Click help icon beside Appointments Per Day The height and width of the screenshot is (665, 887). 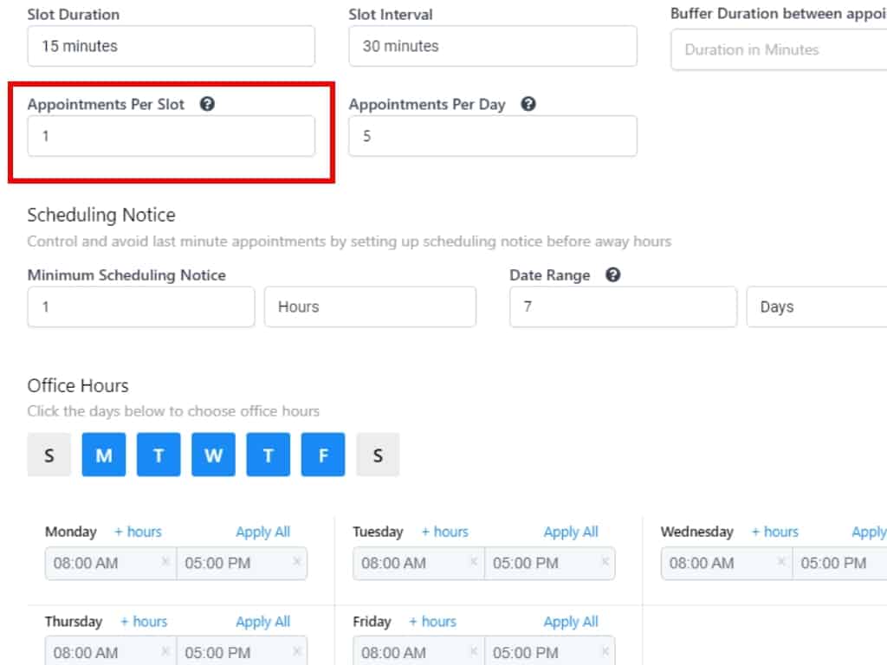pyautogui.click(x=528, y=104)
